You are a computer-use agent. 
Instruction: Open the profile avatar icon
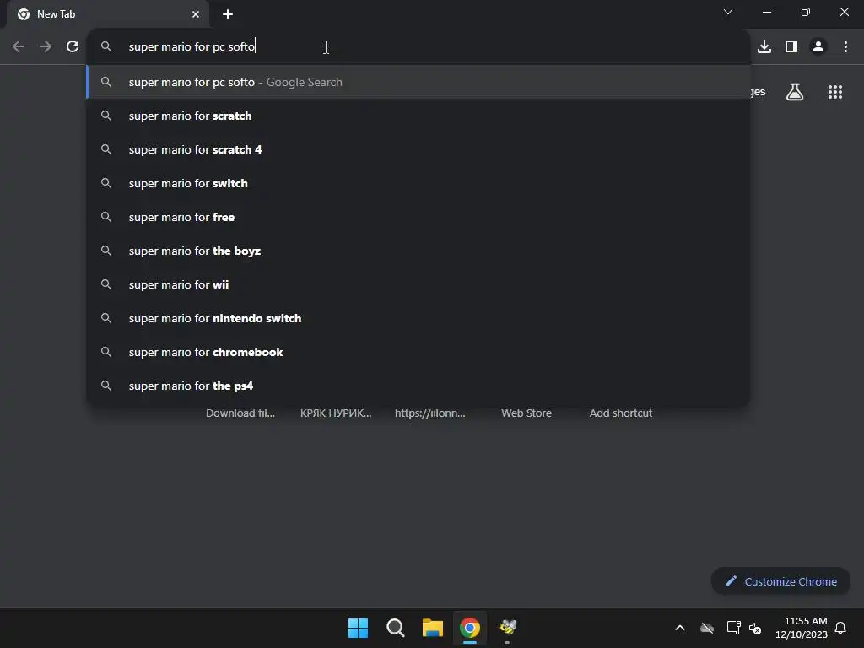(x=818, y=47)
